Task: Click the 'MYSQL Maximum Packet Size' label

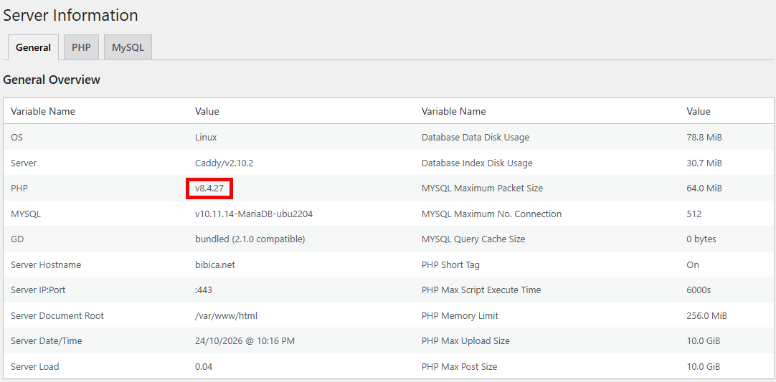Action: (482, 188)
